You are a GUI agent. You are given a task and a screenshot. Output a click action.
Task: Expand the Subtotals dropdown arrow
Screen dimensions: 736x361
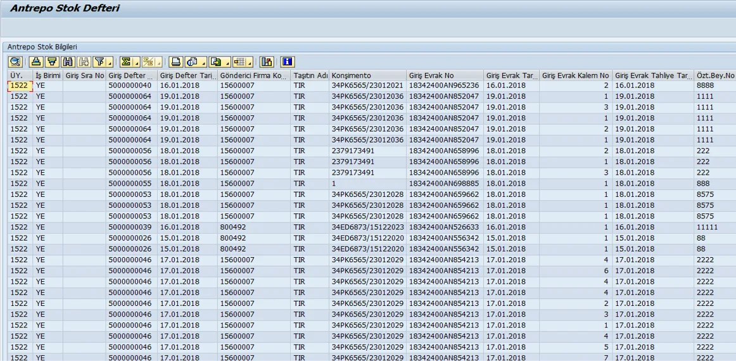click(x=158, y=61)
